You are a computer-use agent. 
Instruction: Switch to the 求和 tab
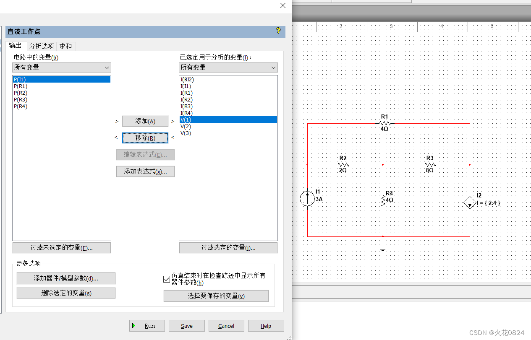tap(65, 46)
